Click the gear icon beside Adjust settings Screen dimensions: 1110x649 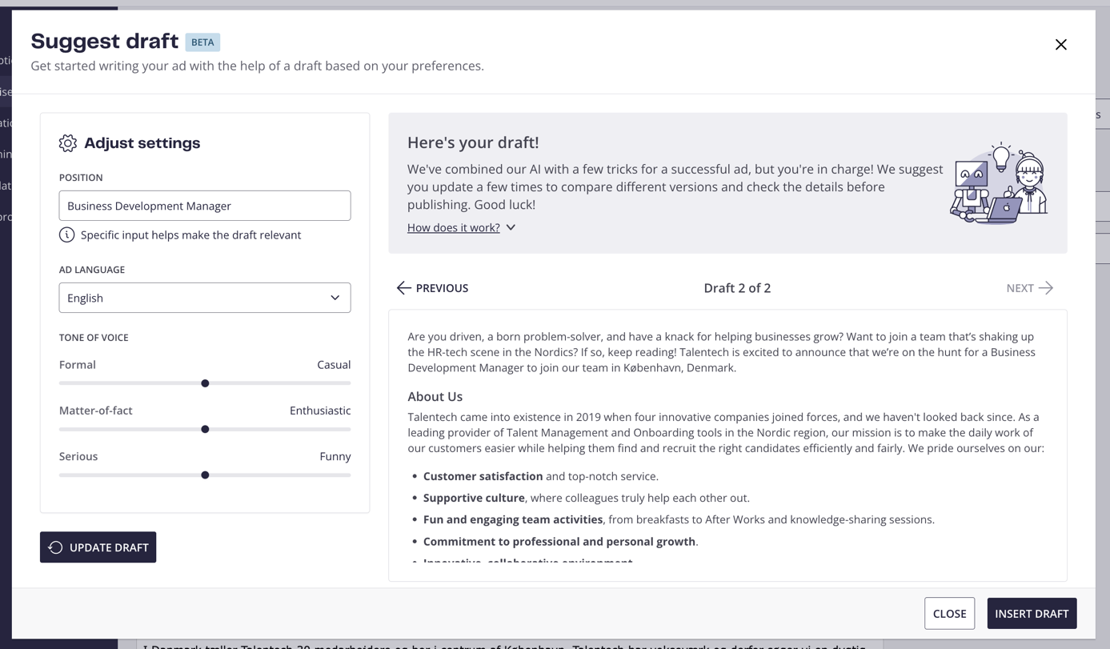[68, 143]
